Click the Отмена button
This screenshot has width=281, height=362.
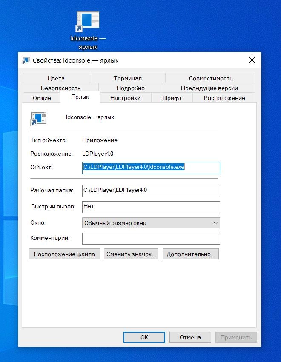tap(190, 337)
